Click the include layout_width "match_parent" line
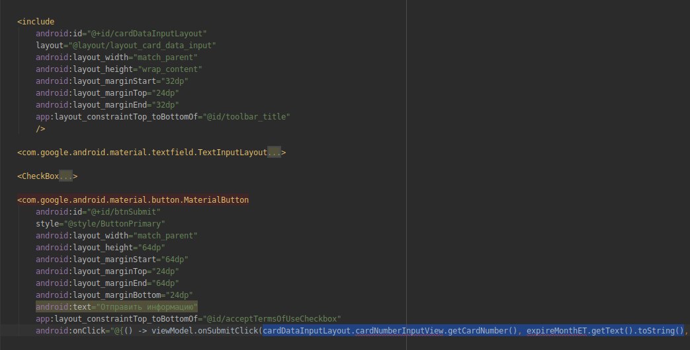The height and width of the screenshot is (350, 690). 116,57
